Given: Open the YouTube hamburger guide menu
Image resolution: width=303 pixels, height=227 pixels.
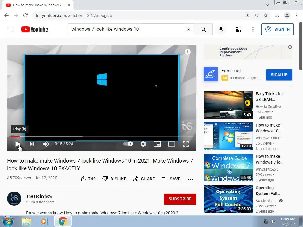Looking at the screenshot, I should point(11,29).
